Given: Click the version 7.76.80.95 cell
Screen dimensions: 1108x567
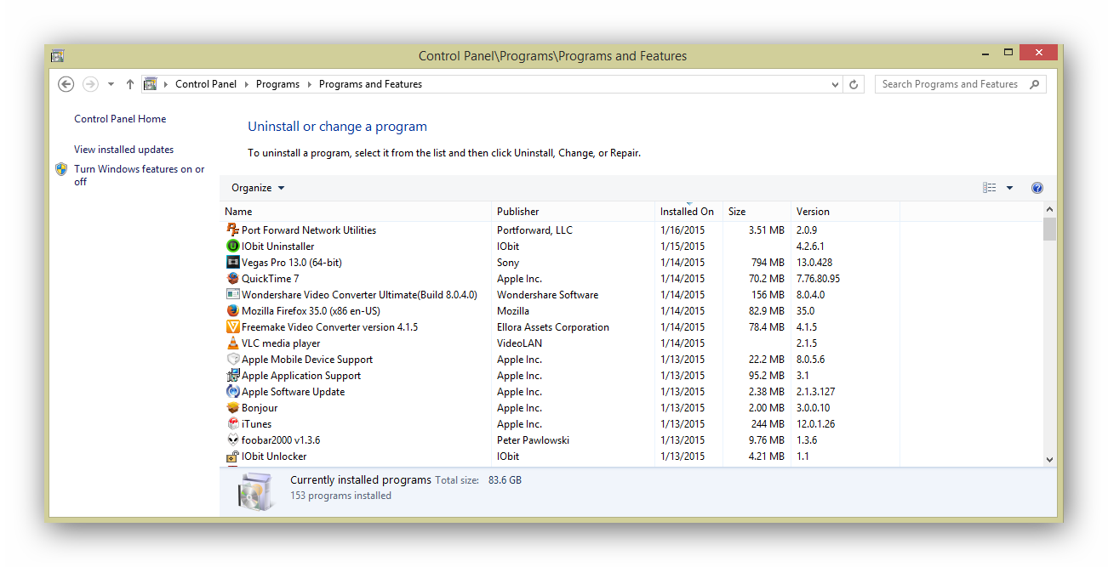Looking at the screenshot, I should coord(818,278).
